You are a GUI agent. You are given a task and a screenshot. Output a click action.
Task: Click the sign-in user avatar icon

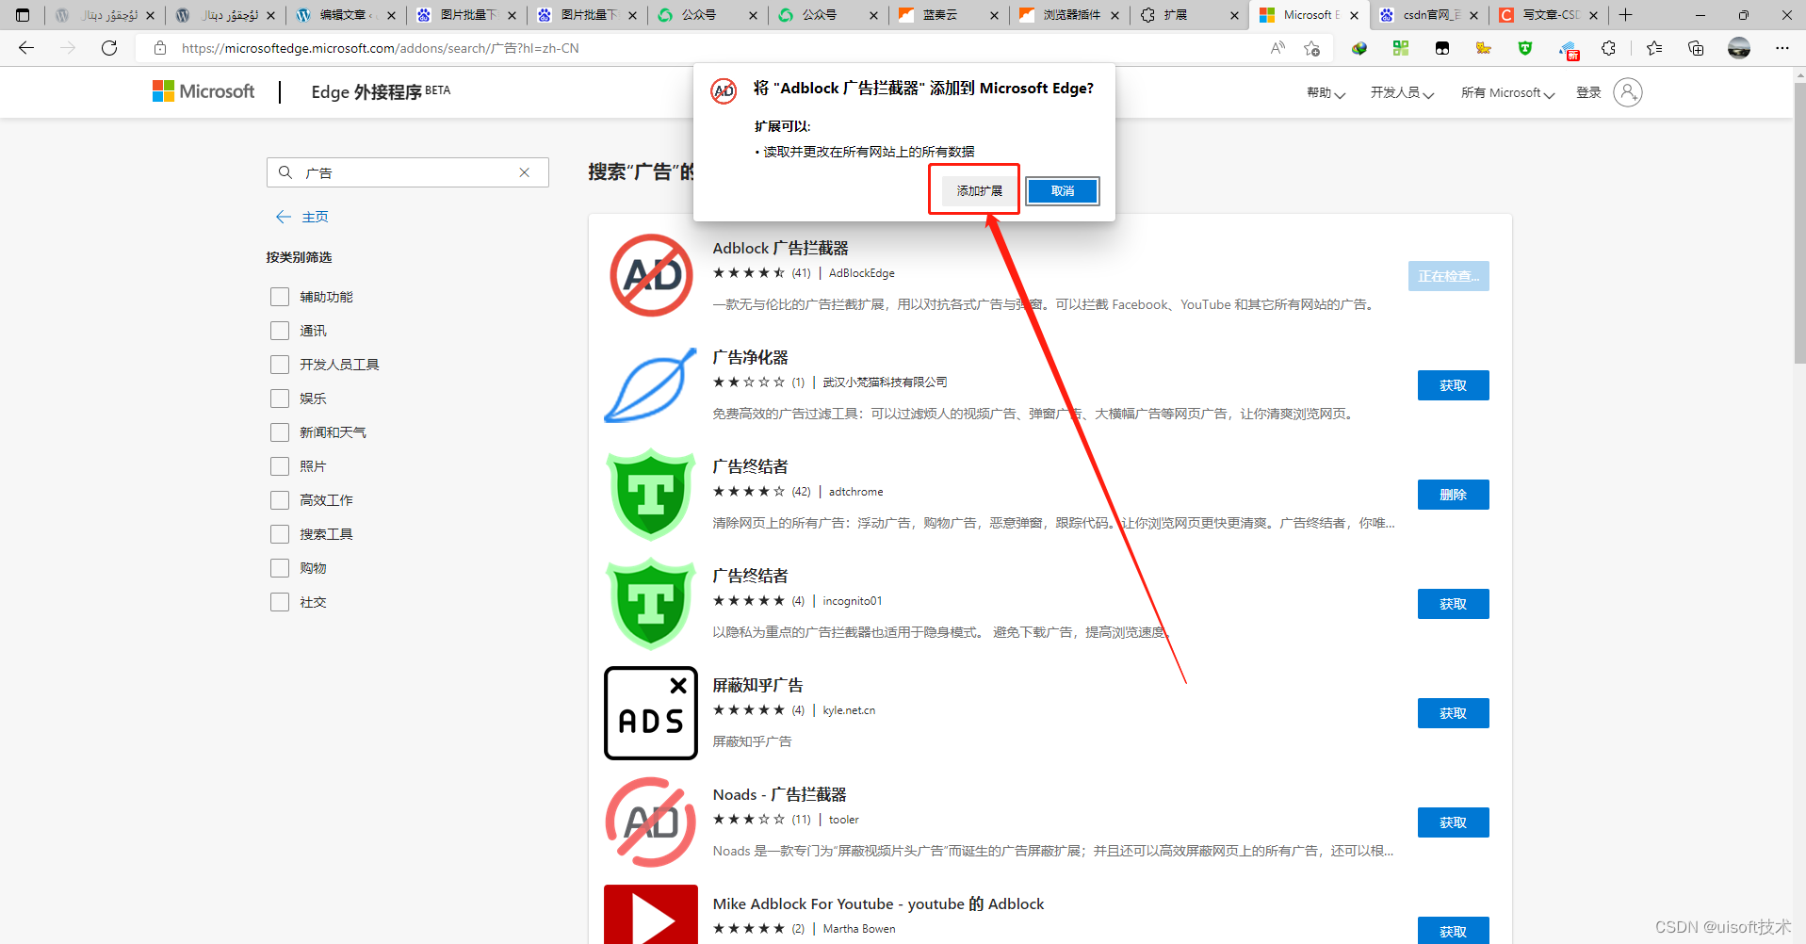point(1628,92)
